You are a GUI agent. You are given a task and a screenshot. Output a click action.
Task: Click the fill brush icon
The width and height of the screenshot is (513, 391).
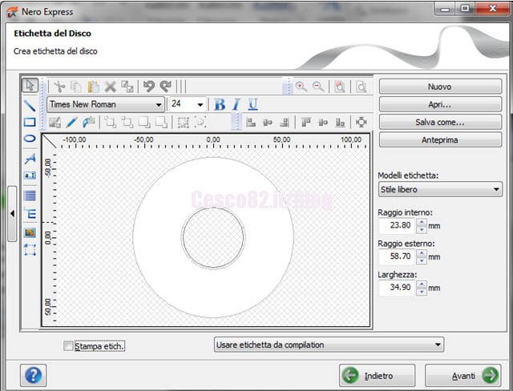pyautogui.click(x=89, y=123)
